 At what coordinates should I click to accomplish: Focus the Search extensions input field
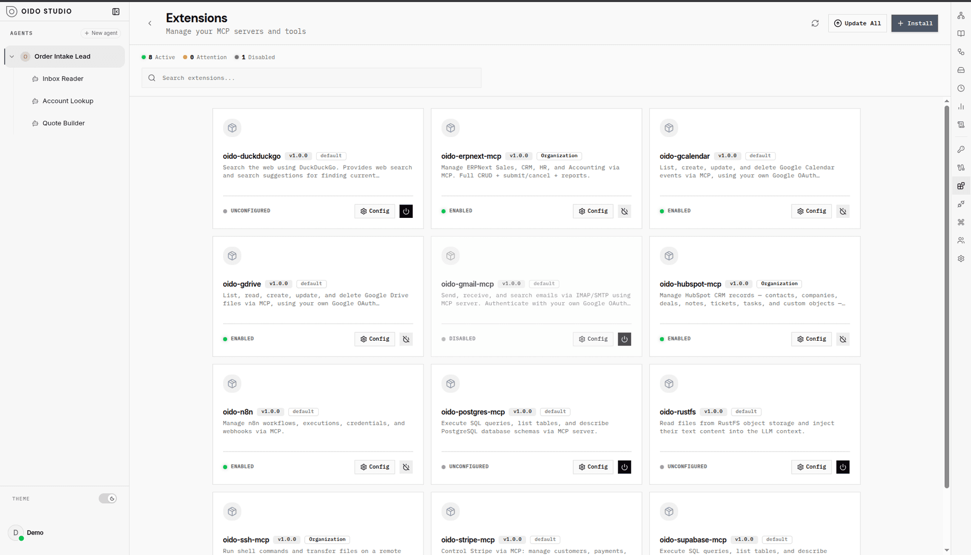tap(312, 78)
